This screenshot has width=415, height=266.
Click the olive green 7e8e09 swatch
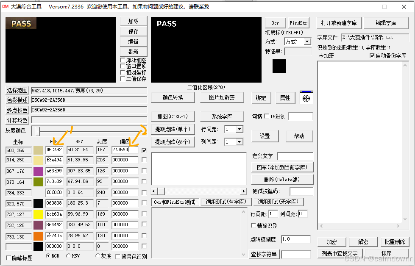(39, 182)
